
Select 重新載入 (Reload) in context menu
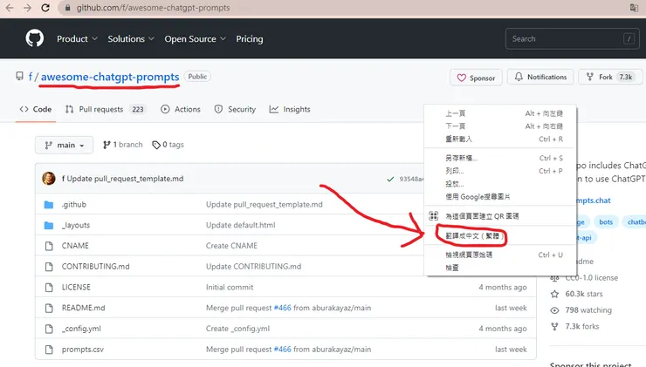coord(500,139)
